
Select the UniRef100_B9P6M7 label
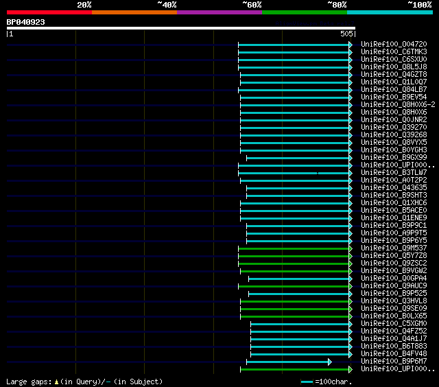(394, 362)
